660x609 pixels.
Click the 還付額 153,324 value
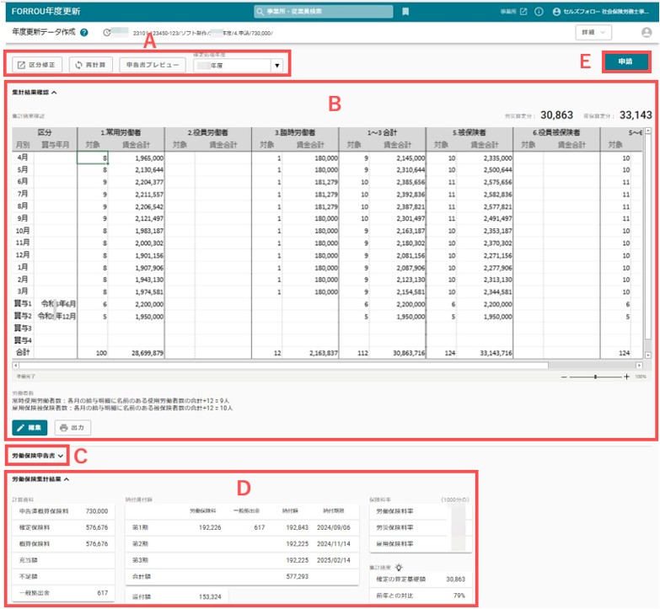[210, 596]
